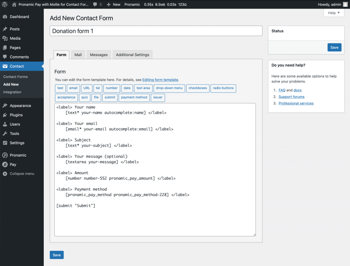Open the Additional Settings tab
The image size is (350, 266).
(133, 55)
